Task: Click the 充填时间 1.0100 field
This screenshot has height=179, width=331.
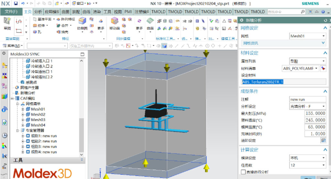Action: [x=315, y=134]
